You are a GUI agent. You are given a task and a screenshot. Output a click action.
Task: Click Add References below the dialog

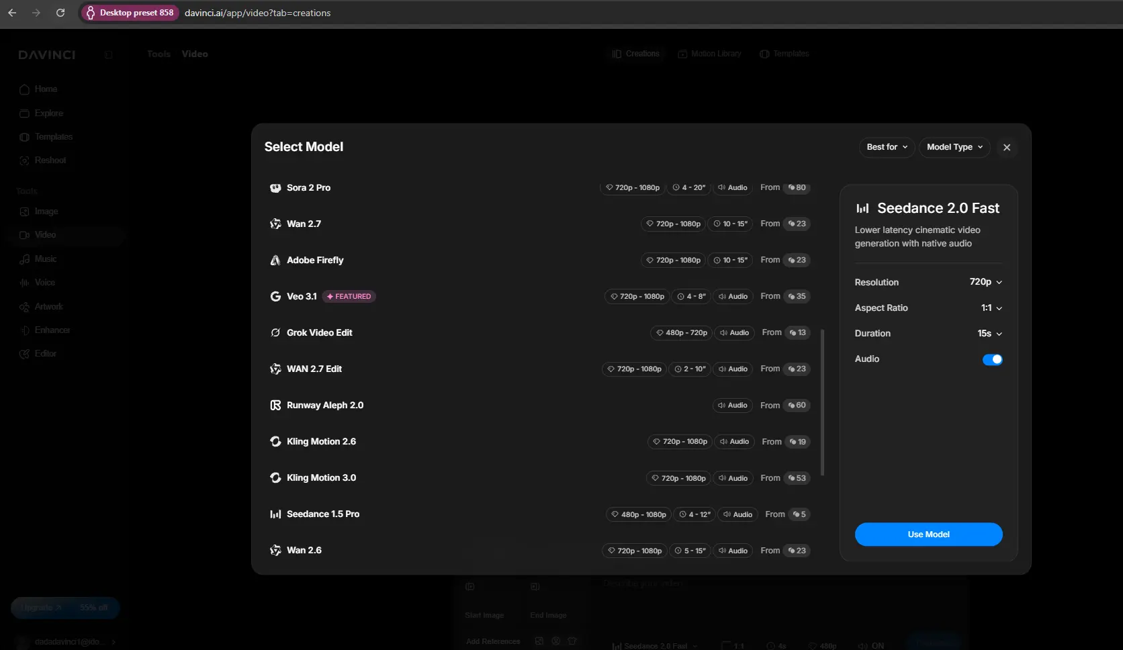point(493,642)
